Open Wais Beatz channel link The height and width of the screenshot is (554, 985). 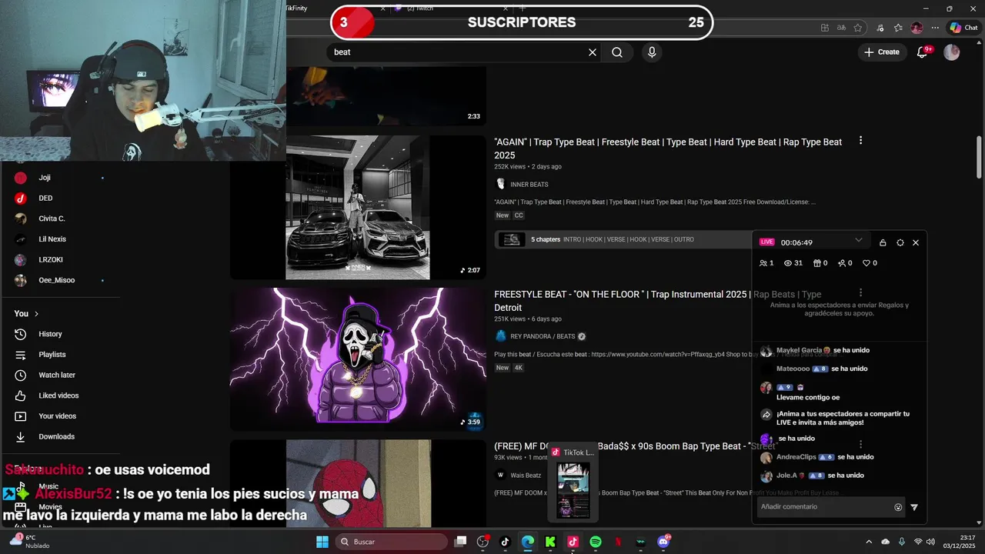[x=526, y=476]
